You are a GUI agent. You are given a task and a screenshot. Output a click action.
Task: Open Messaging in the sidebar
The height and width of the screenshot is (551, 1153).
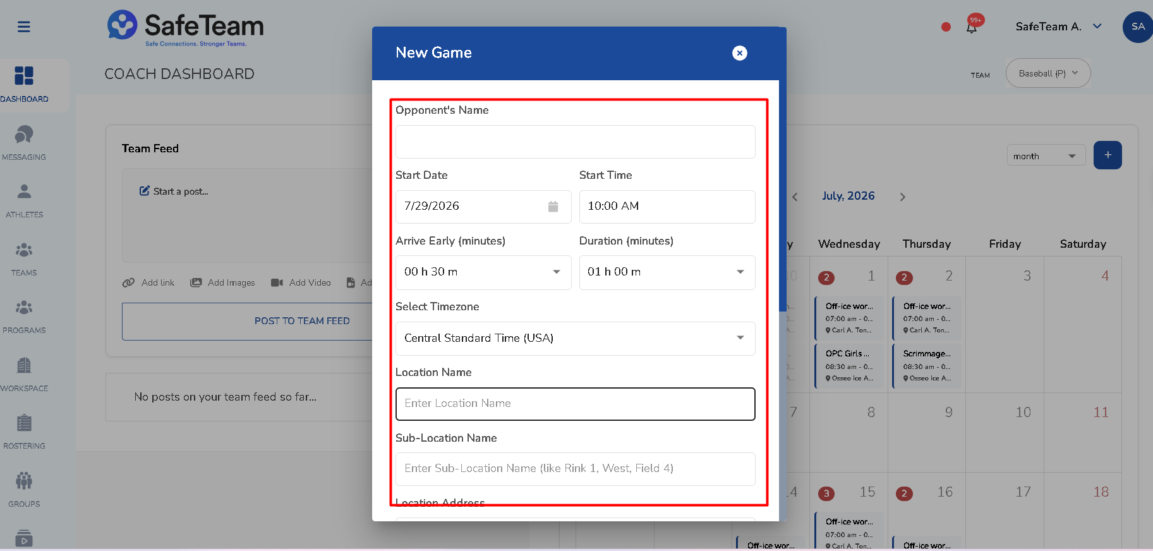tap(24, 143)
